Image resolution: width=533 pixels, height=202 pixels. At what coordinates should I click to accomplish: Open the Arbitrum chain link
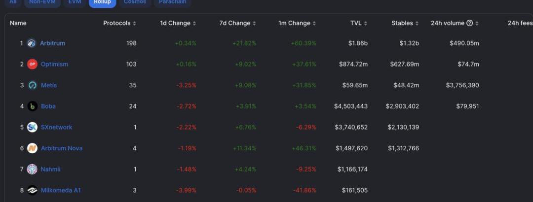52,43
